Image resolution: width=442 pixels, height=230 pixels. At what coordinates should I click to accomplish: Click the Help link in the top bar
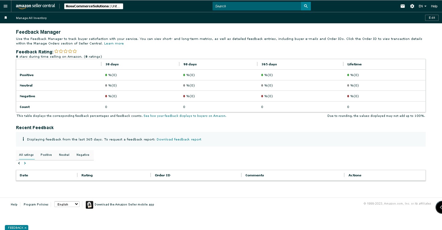434,6
